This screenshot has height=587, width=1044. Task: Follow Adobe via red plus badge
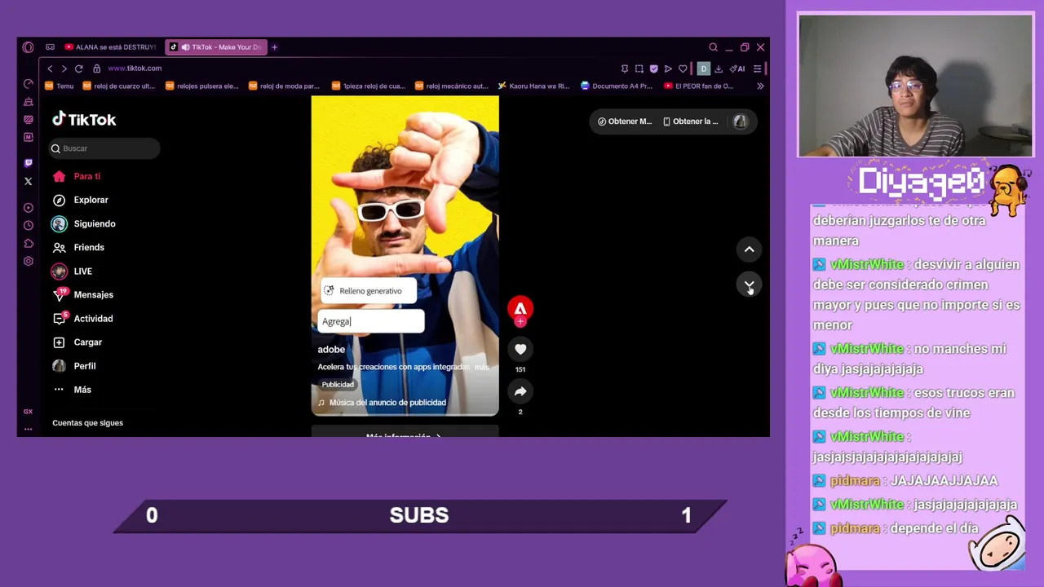pyautogui.click(x=520, y=321)
